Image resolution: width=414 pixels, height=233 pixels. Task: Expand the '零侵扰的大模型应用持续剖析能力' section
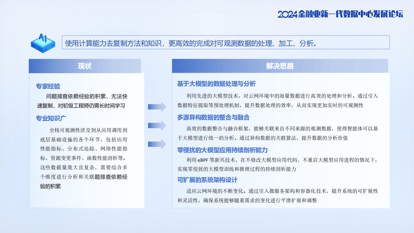click(x=222, y=150)
